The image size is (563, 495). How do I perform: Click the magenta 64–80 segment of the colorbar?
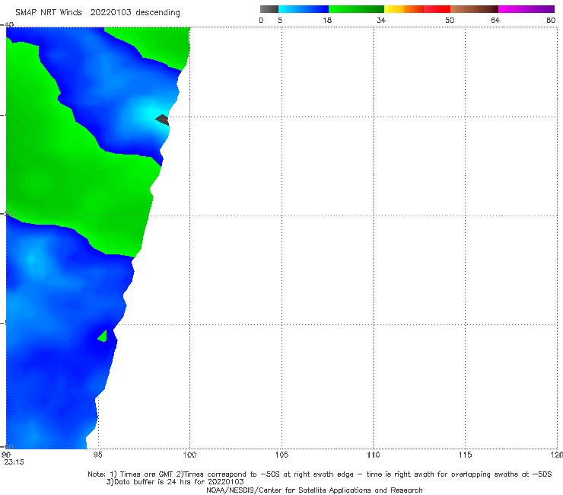point(526,9)
